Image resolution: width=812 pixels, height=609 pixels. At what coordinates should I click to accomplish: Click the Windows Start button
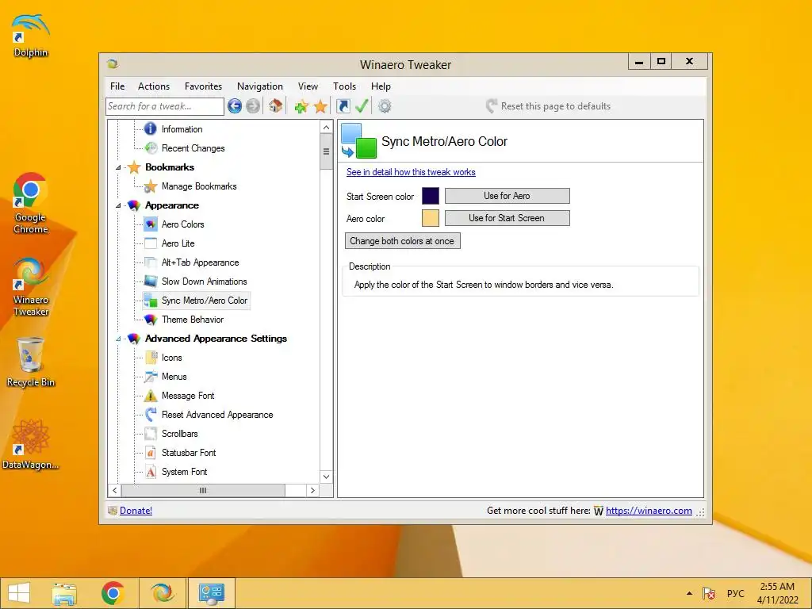click(19, 593)
